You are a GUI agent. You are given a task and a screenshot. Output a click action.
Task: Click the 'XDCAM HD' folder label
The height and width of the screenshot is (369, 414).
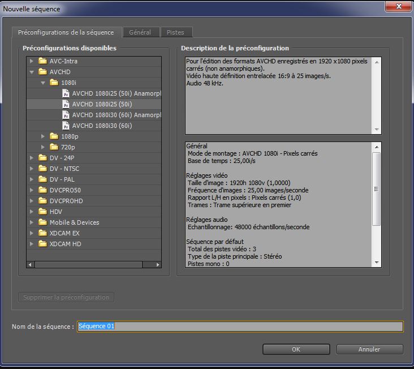tap(65, 244)
